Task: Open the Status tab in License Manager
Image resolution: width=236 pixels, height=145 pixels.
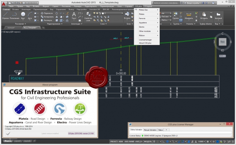Action: 160,130
